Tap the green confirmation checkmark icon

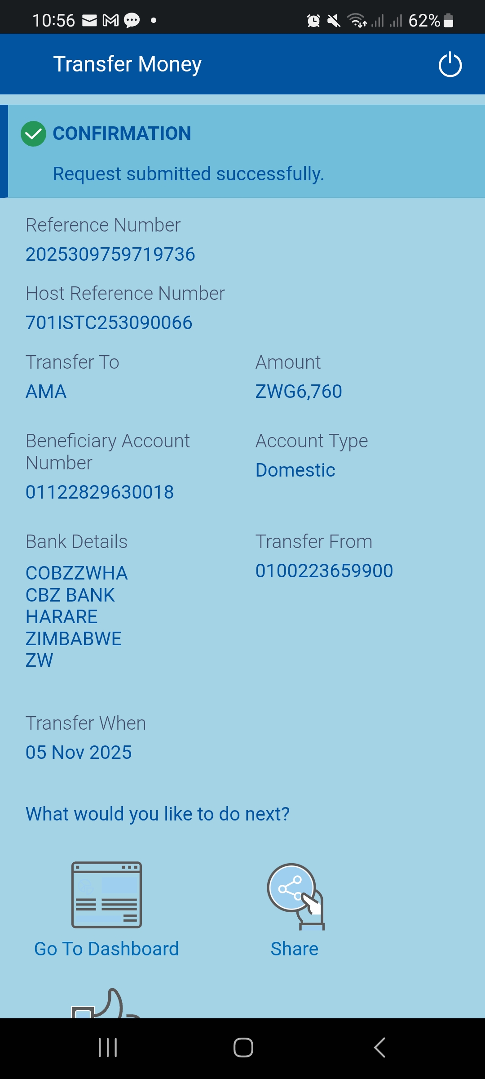33,134
